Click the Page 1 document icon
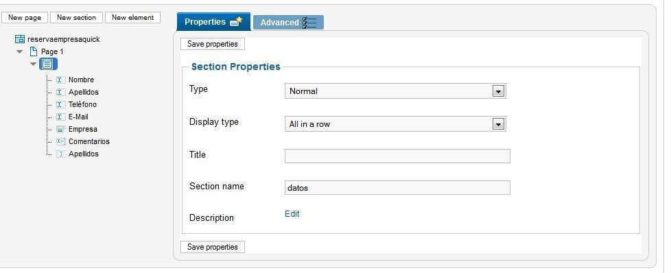The image size is (671, 273). click(x=34, y=51)
